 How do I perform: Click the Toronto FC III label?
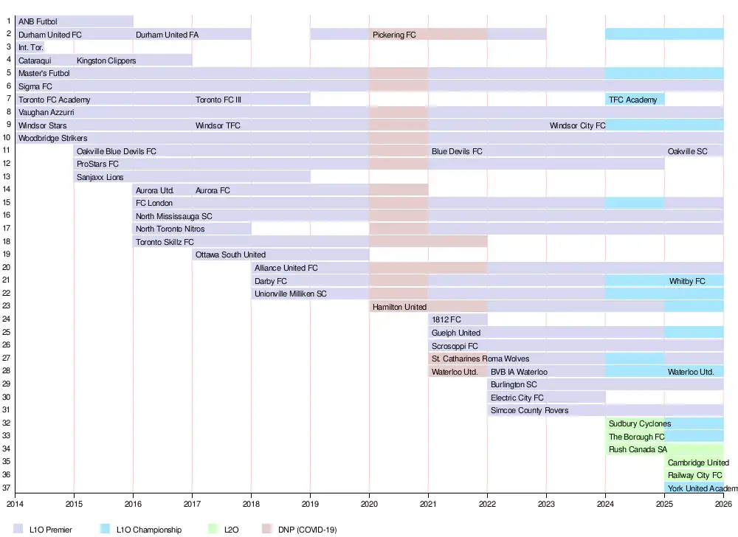[218, 100]
